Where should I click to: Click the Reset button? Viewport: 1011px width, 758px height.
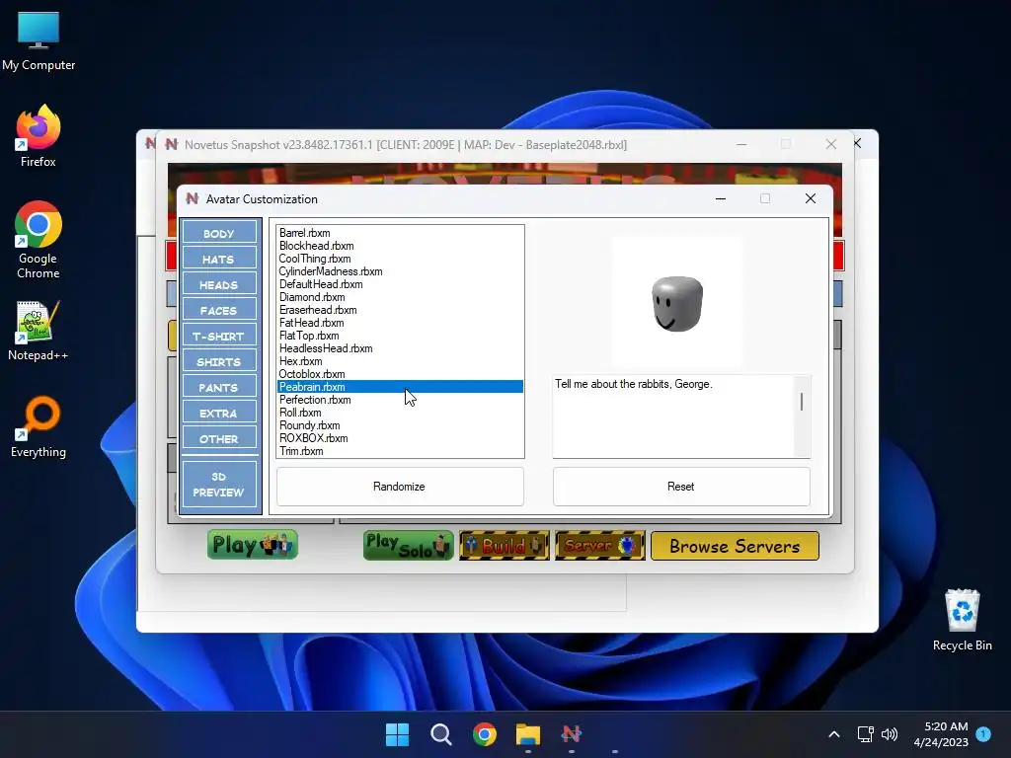pyautogui.click(x=681, y=487)
